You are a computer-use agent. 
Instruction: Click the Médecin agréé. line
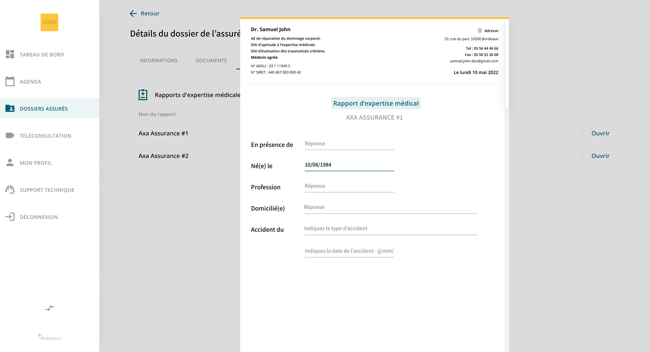click(x=264, y=58)
